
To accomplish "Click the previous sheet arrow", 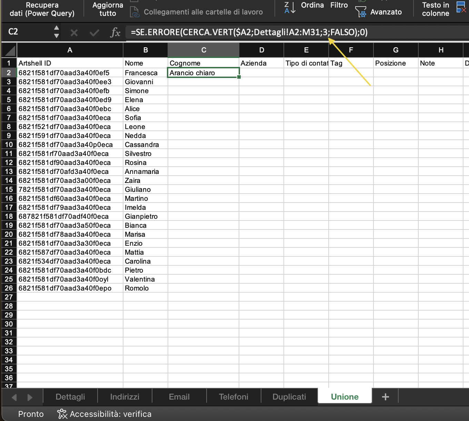I will (14, 398).
